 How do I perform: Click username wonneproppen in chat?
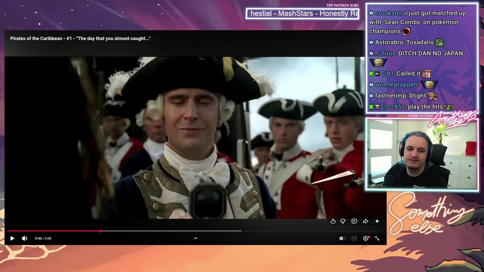click(397, 85)
